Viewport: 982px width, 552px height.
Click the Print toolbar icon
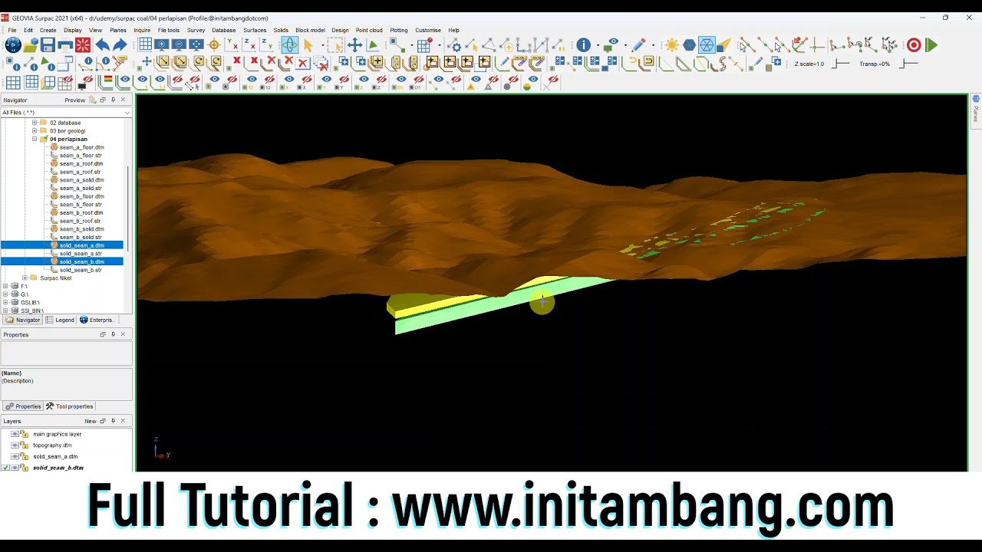(x=65, y=45)
